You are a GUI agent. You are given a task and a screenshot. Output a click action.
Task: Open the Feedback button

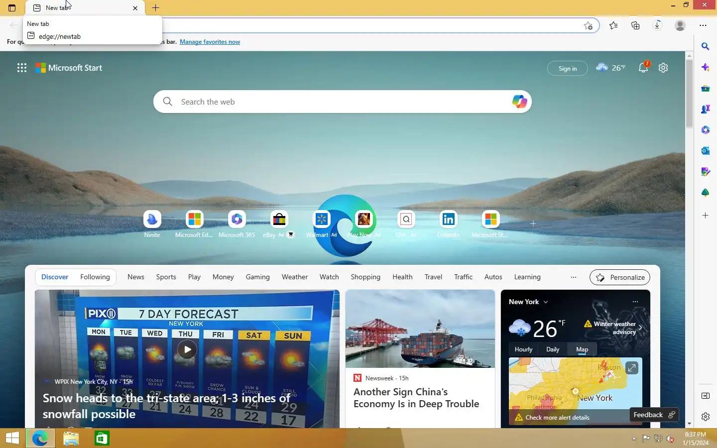(654, 415)
